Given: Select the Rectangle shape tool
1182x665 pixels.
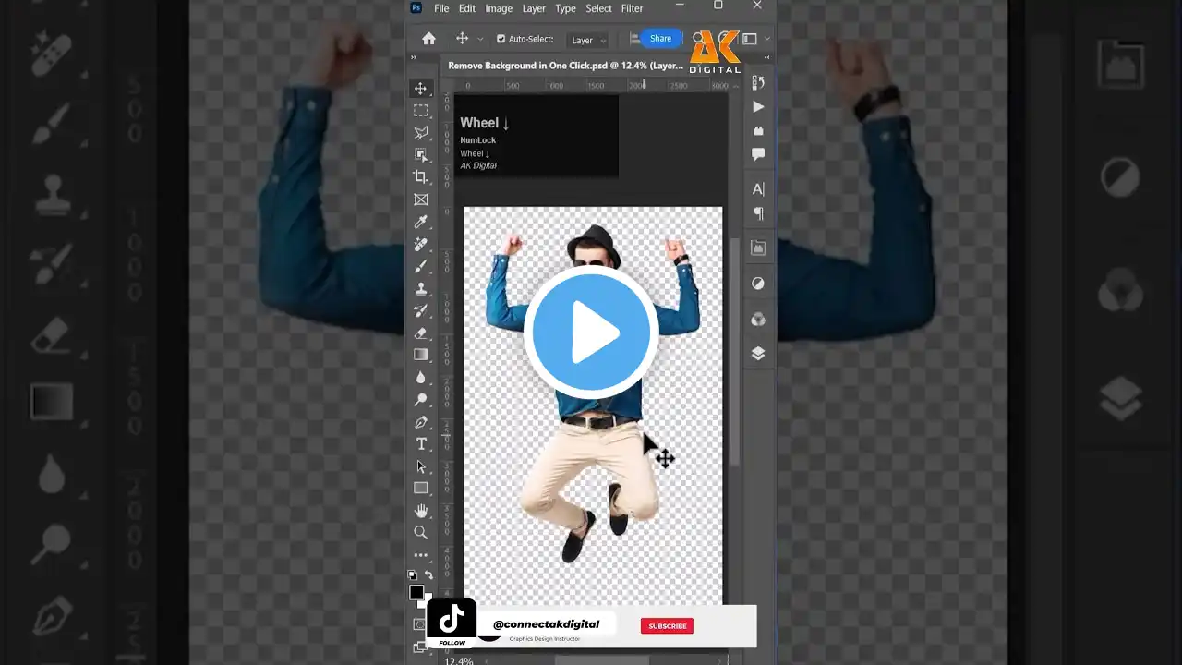Looking at the screenshot, I should click(420, 489).
